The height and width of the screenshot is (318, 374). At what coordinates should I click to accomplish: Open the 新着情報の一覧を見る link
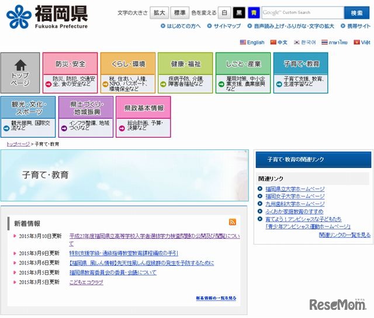point(216,298)
